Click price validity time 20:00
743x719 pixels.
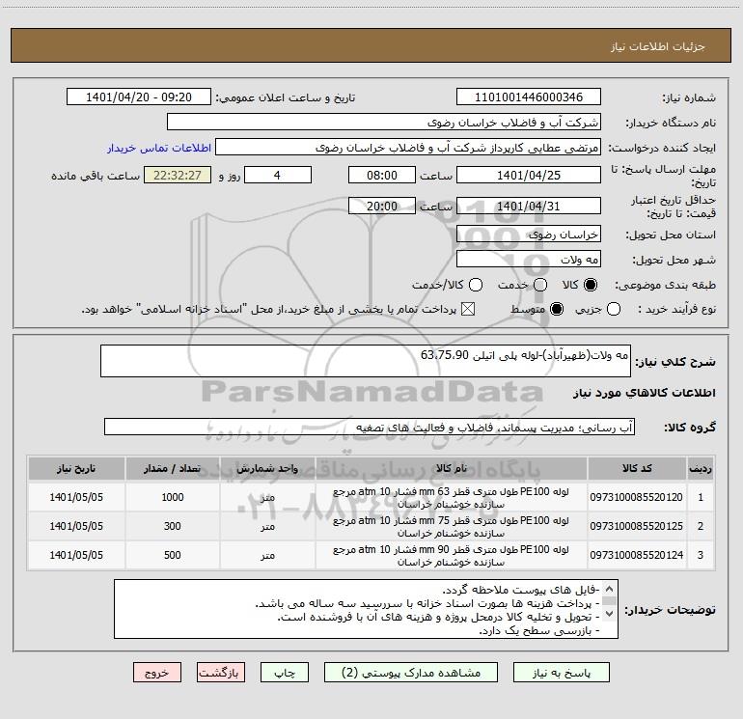click(x=382, y=207)
